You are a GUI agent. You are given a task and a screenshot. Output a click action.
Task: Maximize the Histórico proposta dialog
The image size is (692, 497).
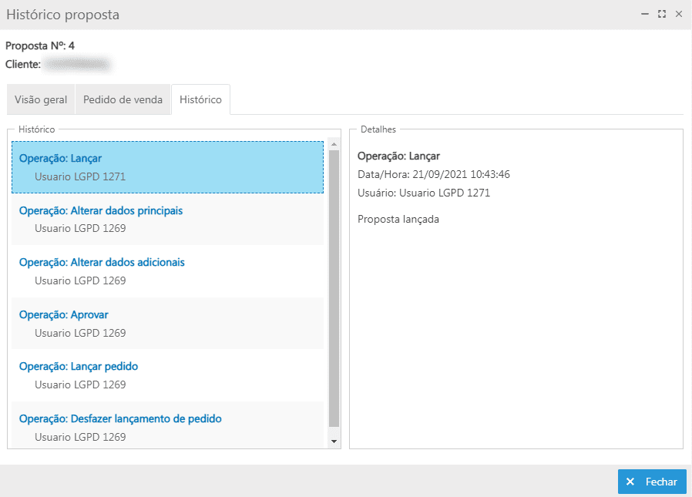point(661,14)
